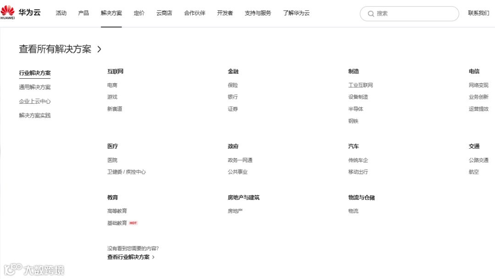This screenshot has height=279, width=495.
Task: Open 公路交通 solution link
Action: pos(478,160)
